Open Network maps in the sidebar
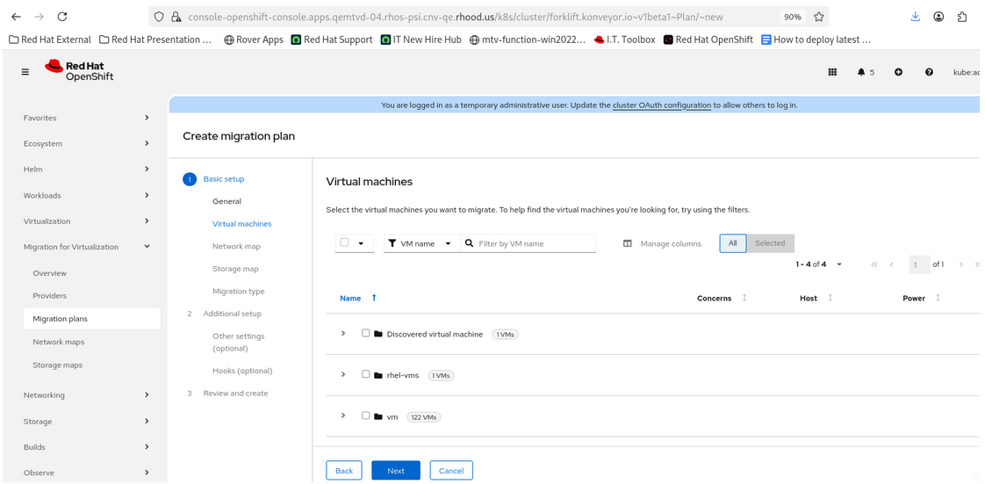This screenshot has width=985, height=484. tap(59, 342)
